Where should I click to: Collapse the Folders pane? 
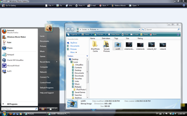coord(87,56)
